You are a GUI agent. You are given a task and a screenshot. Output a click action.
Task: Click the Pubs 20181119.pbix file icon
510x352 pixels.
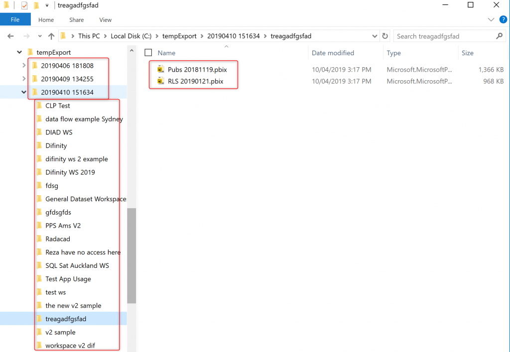point(160,69)
